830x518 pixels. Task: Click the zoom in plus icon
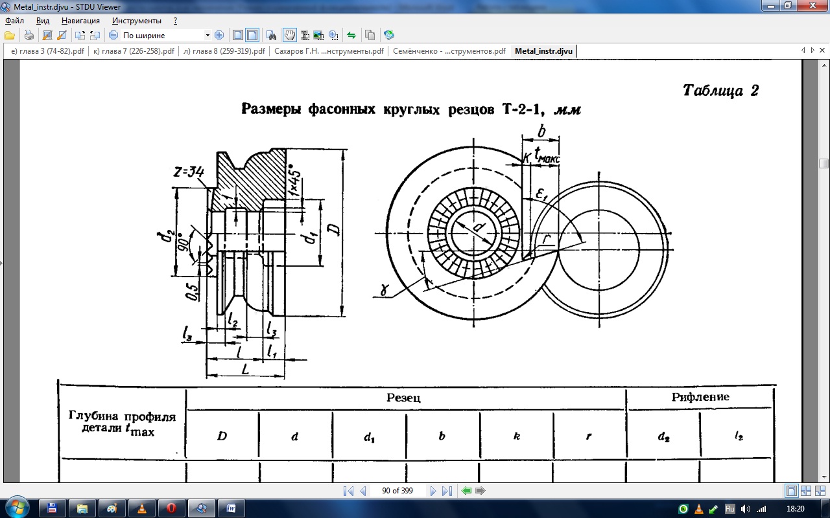[x=219, y=35]
